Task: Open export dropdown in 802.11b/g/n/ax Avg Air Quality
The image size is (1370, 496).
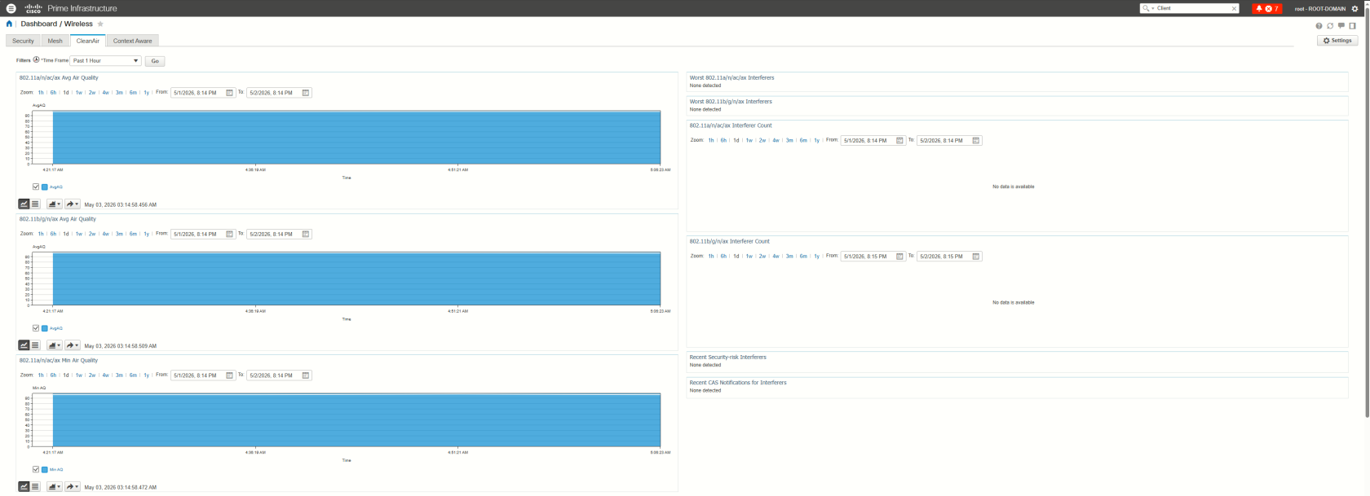Action: coord(73,345)
